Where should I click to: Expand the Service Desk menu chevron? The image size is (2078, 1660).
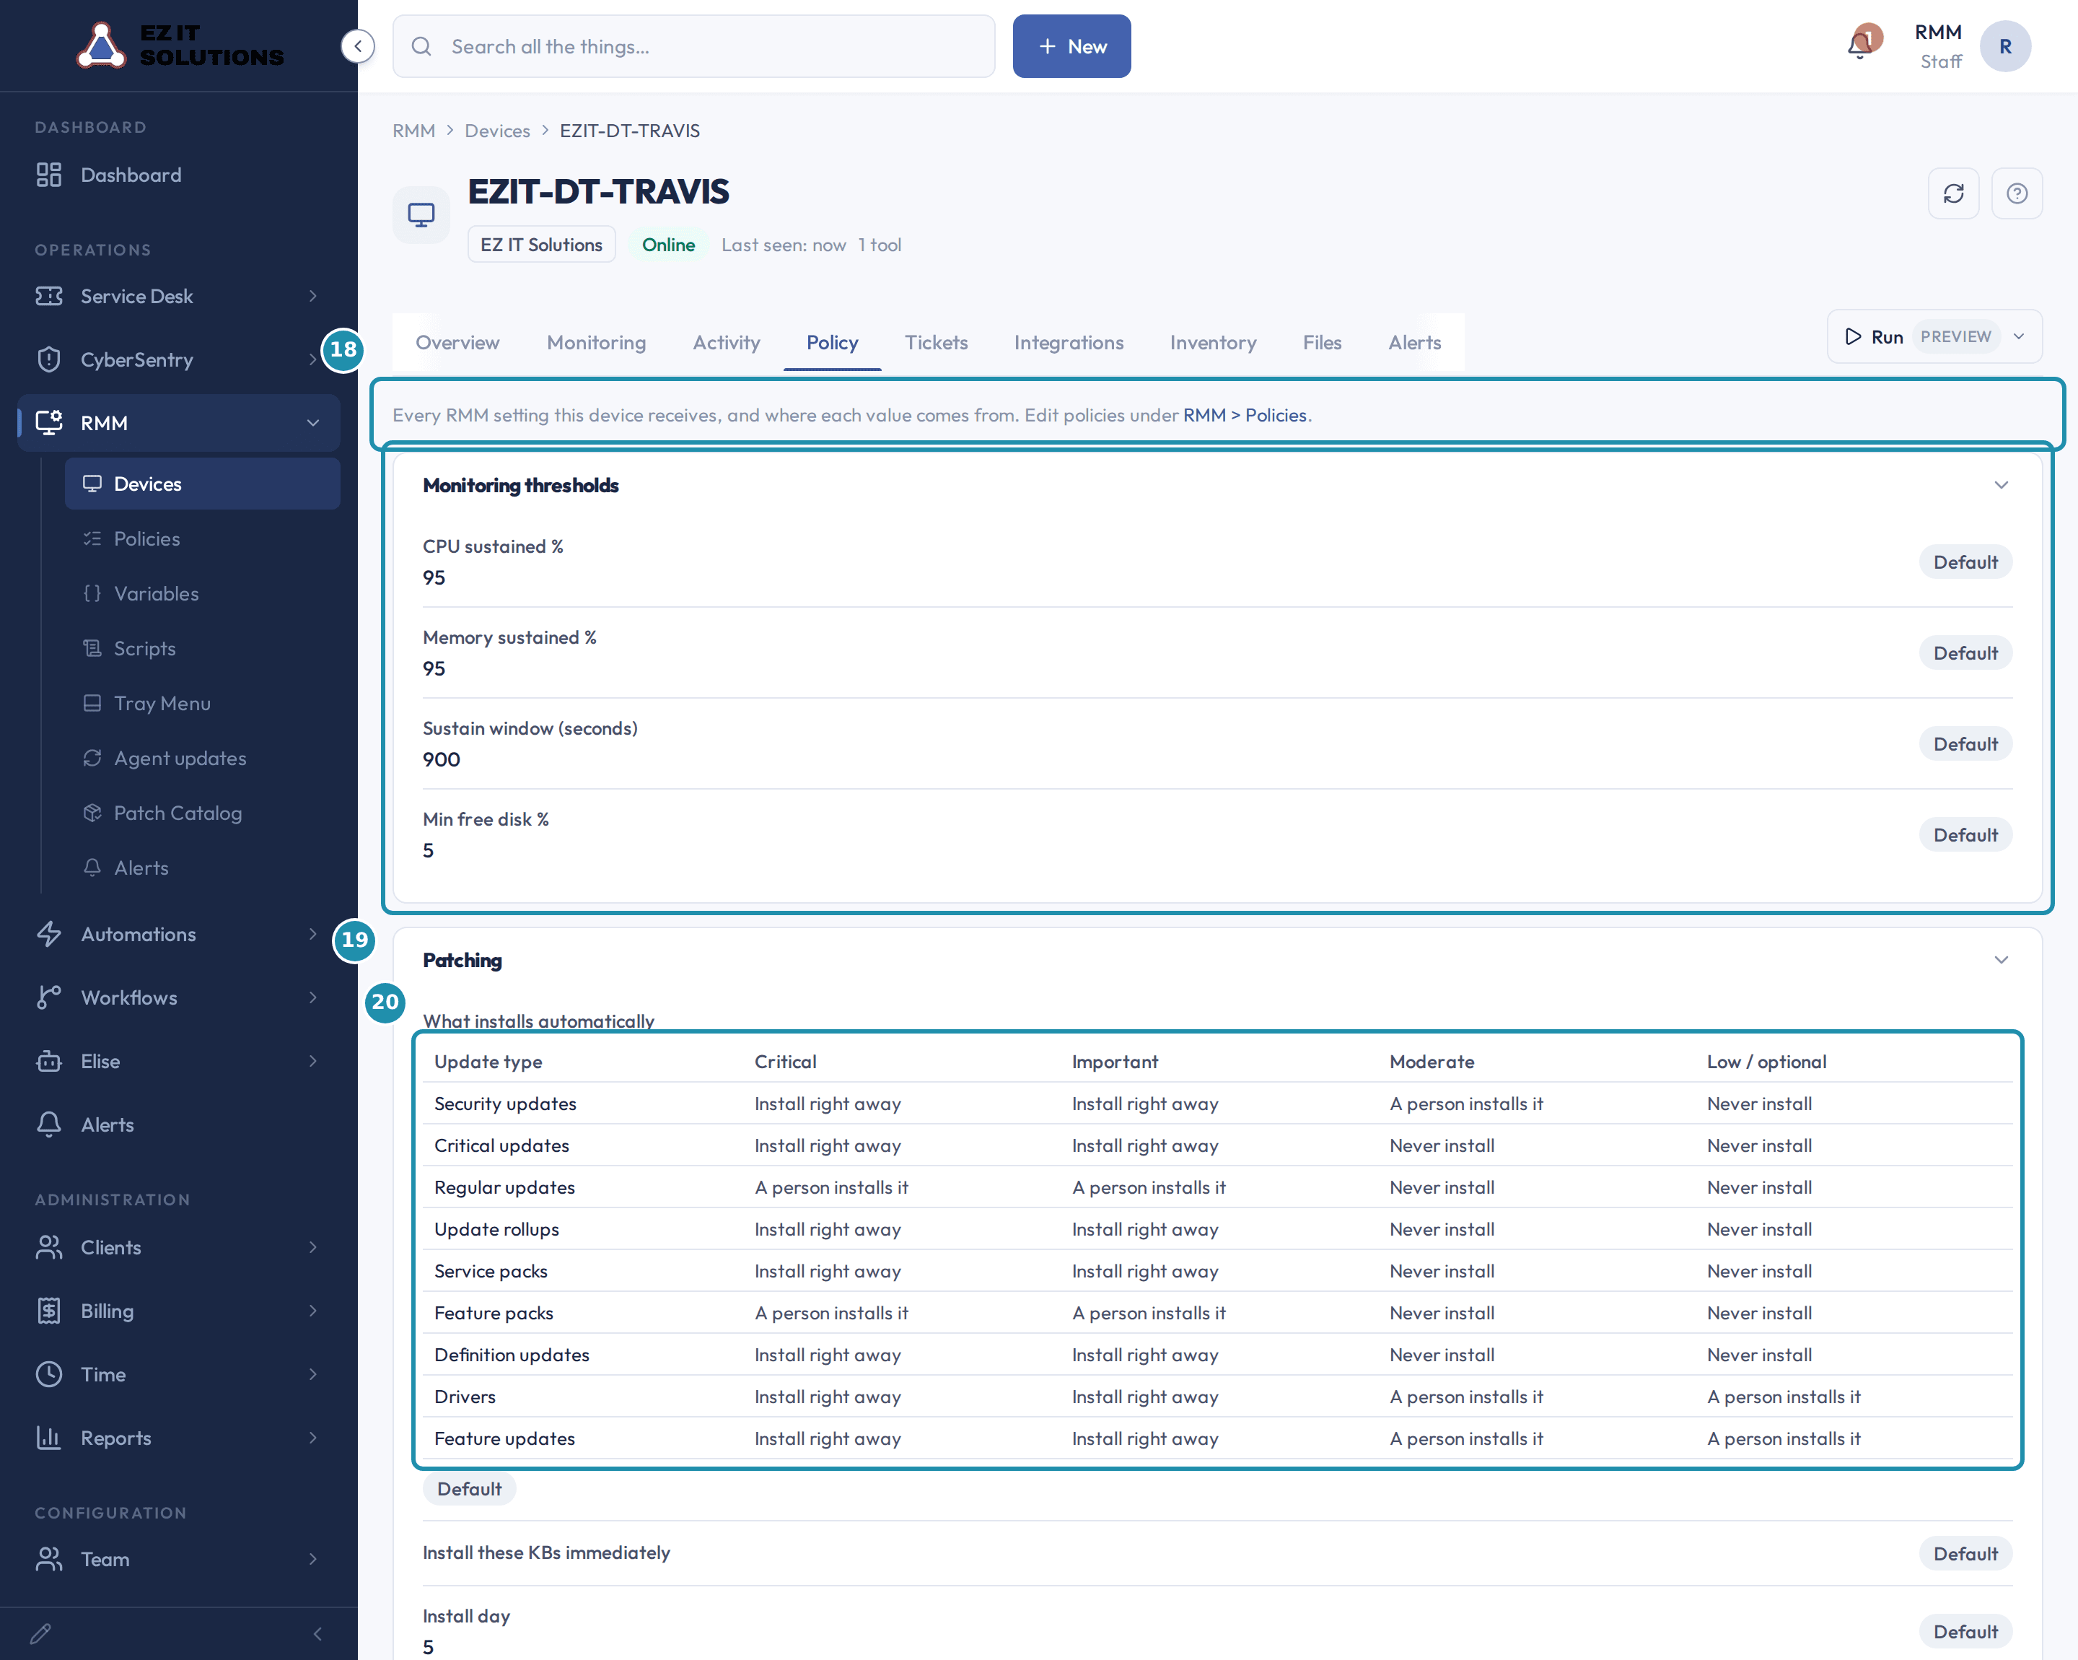click(313, 296)
